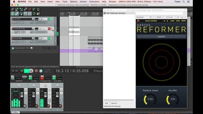Mute the Live Mic track
203x114 pixels.
click(x=43, y=19)
